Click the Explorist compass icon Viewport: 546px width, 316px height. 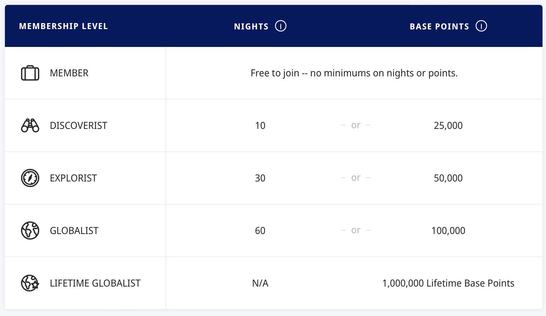[30, 178]
